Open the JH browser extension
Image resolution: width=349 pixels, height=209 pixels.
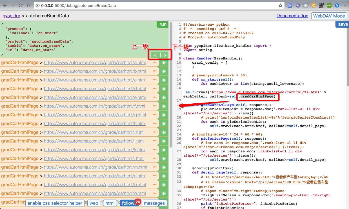pos(290,5)
